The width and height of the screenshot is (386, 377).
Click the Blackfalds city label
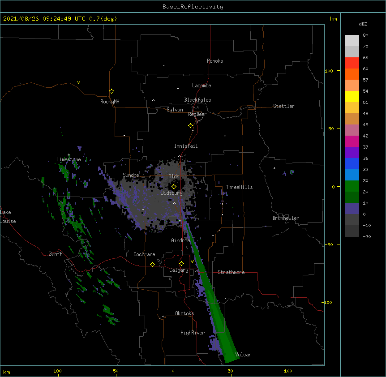click(197, 100)
